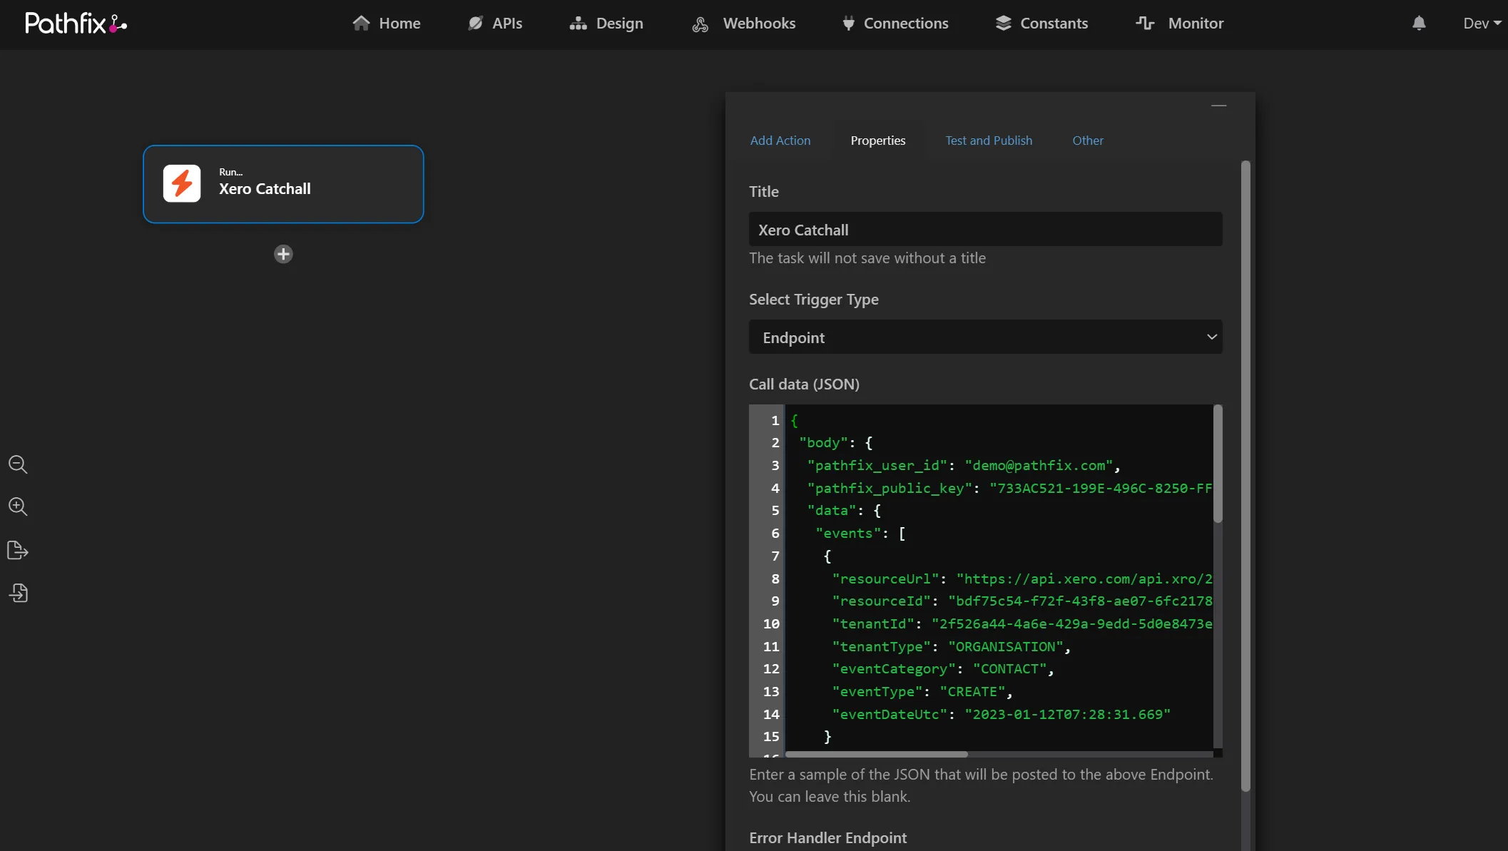This screenshot has height=851, width=1508.
Task: Click the import workflow icon
Action: (x=18, y=593)
